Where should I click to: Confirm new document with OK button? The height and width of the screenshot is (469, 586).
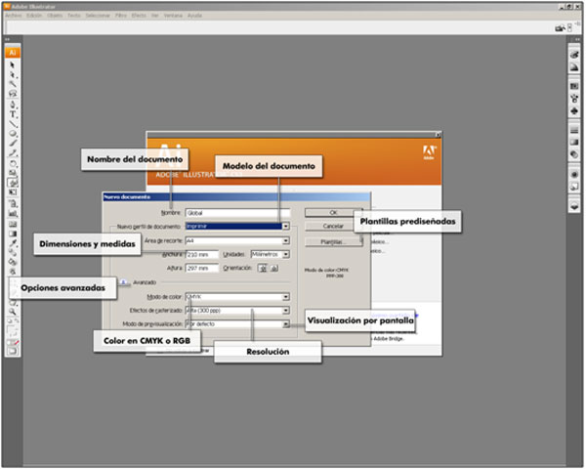333,212
